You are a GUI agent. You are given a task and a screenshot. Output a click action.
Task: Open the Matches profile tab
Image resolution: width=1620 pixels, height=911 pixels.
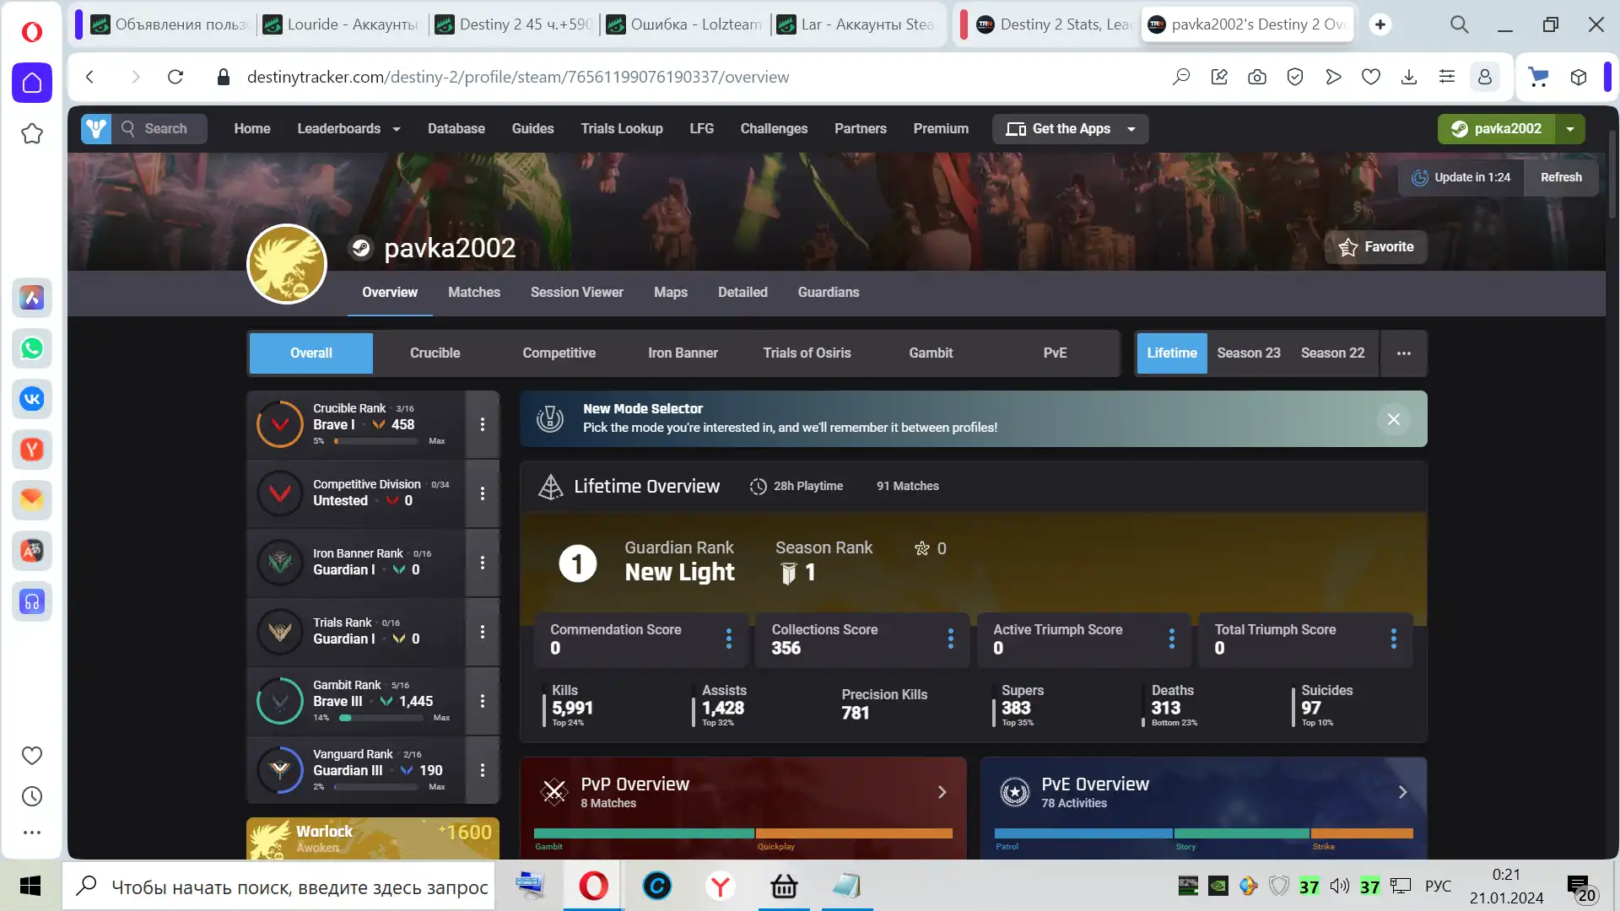(474, 293)
